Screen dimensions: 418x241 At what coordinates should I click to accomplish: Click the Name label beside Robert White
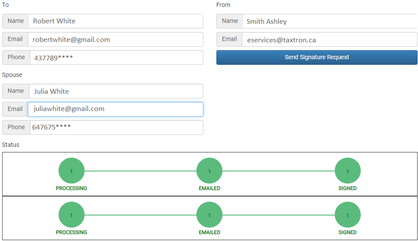click(16, 21)
